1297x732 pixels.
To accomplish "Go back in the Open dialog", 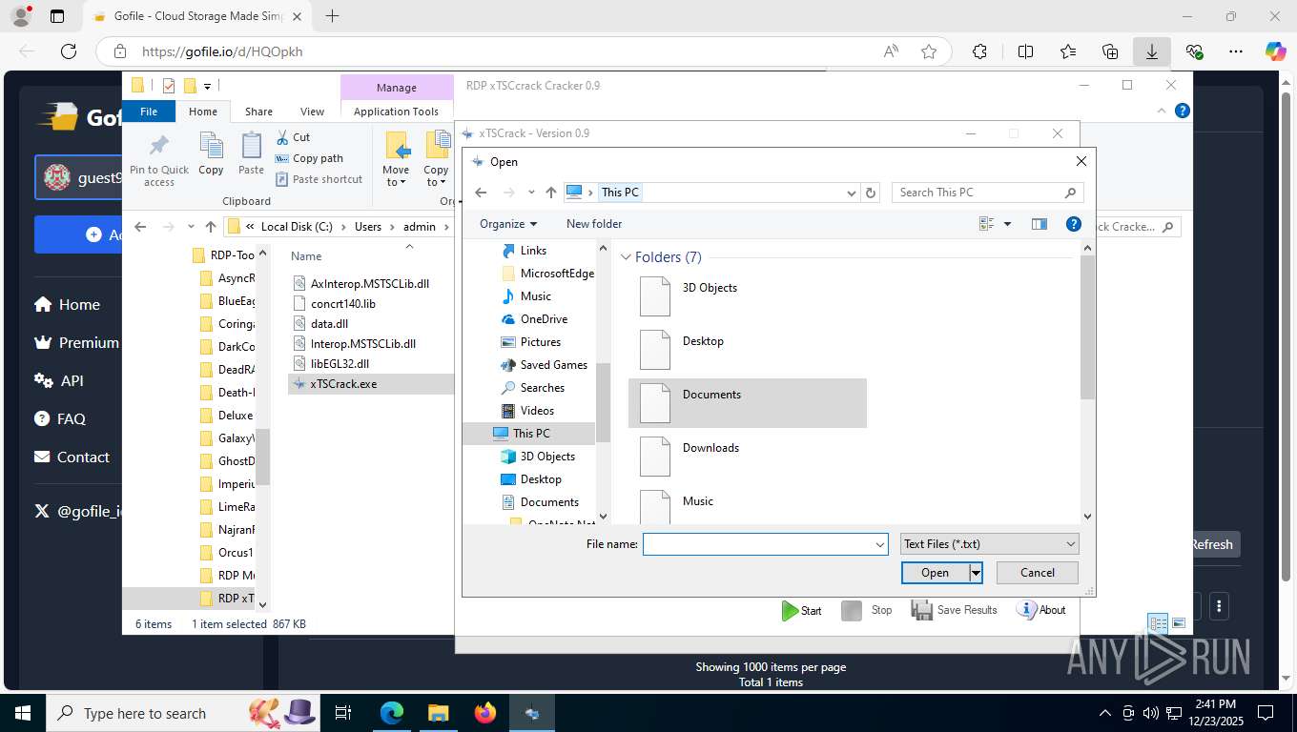I will 481,193.
